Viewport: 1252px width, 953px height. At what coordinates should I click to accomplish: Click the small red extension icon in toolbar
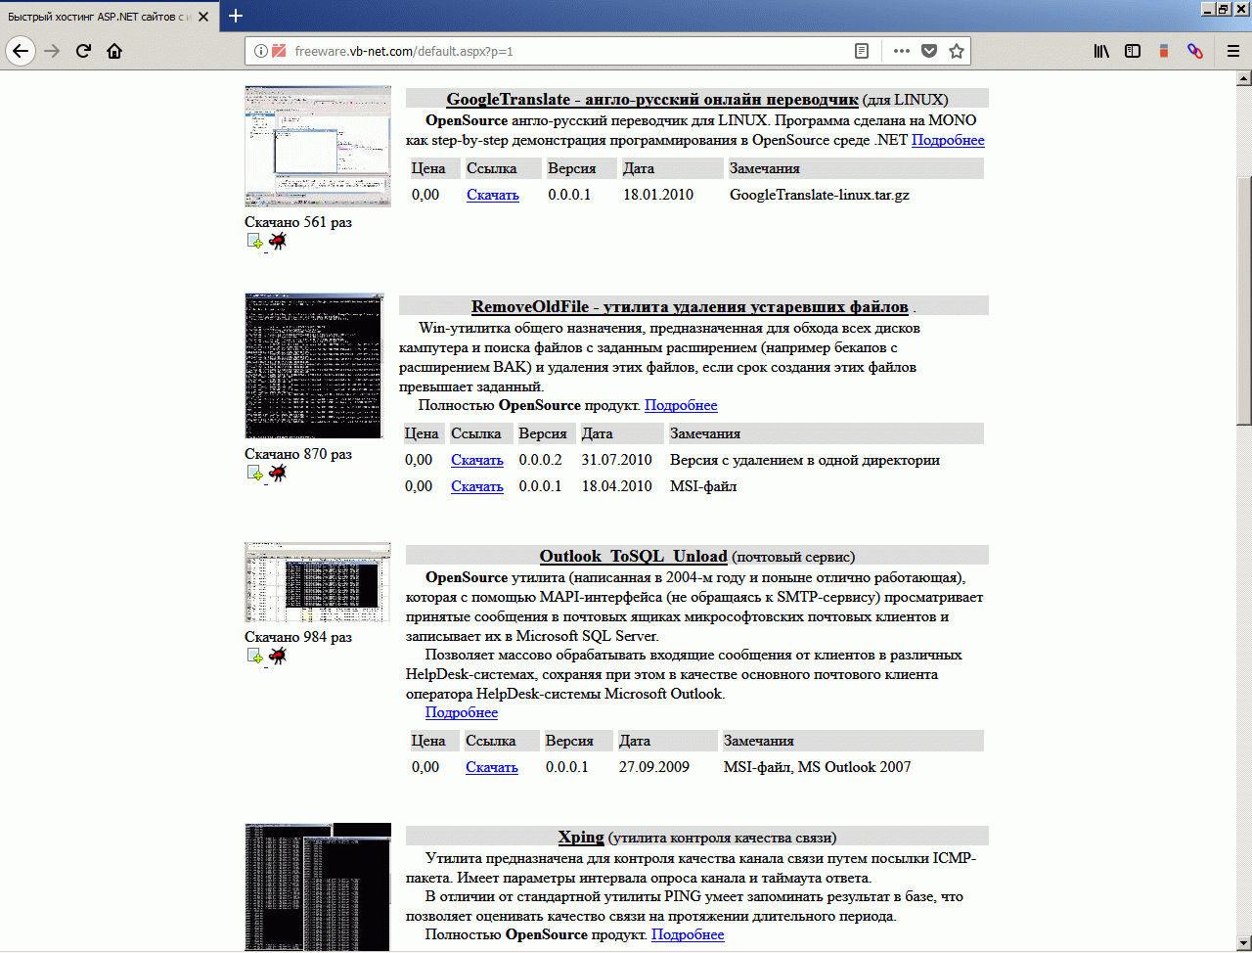(1164, 52)
